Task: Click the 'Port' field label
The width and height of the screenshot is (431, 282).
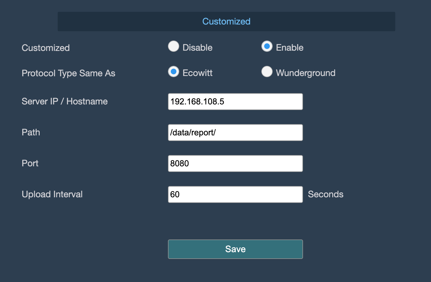Action: [30, 163]
